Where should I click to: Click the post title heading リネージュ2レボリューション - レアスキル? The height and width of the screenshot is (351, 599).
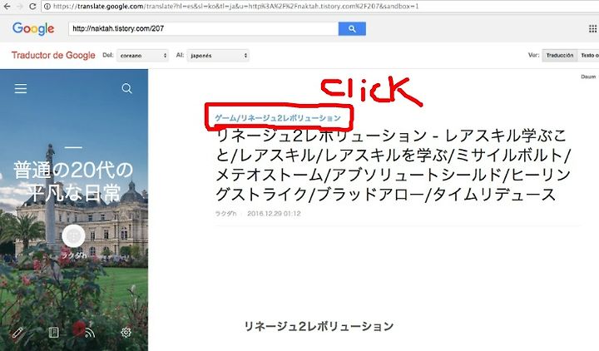point(393,165)
